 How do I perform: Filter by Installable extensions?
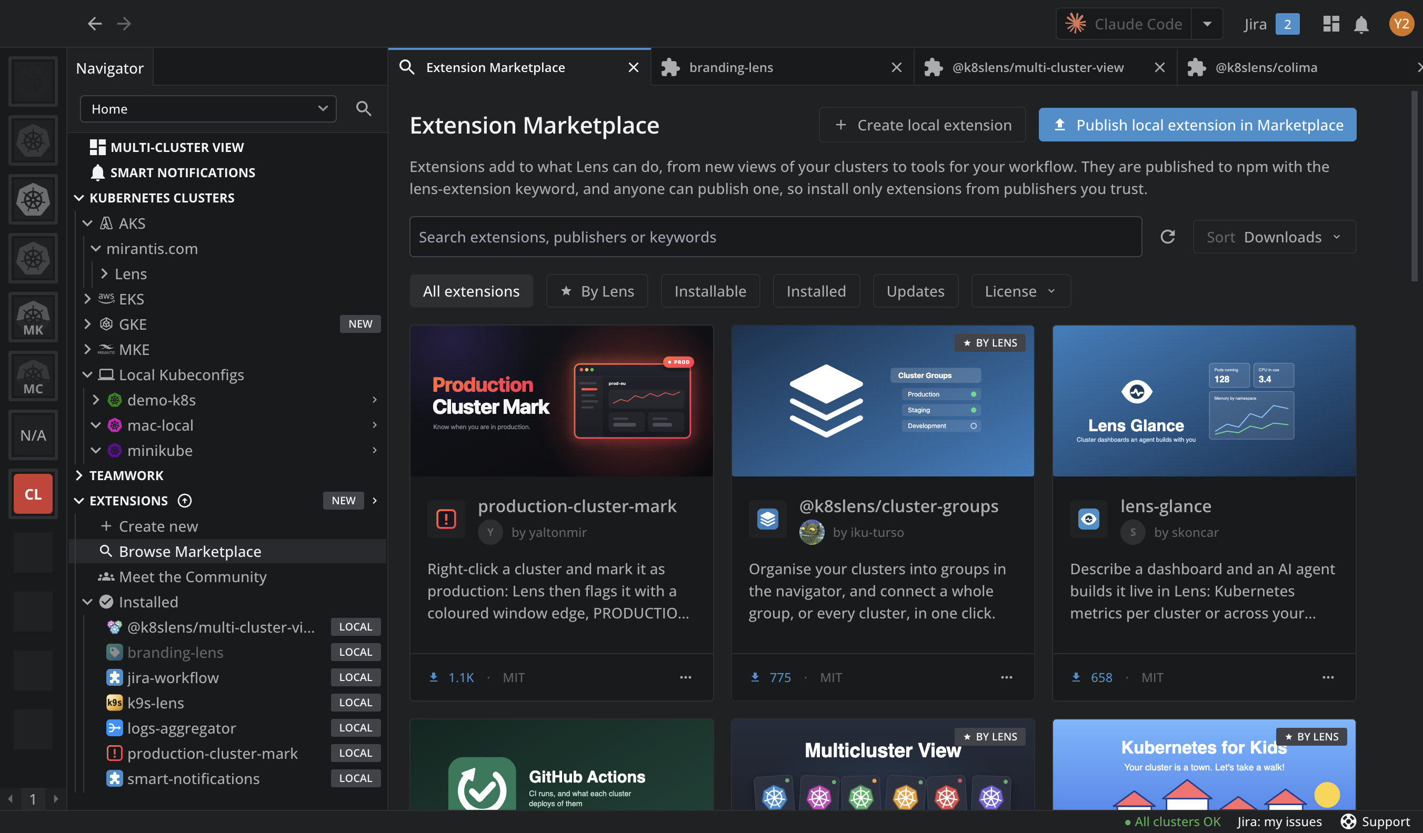710,291
